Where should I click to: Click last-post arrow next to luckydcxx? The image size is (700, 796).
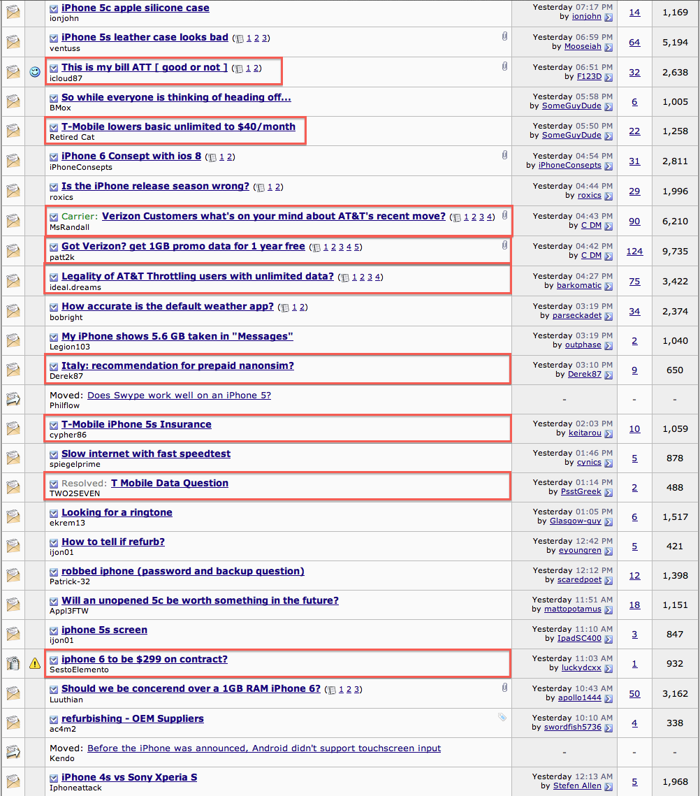(x=608, y=669)
